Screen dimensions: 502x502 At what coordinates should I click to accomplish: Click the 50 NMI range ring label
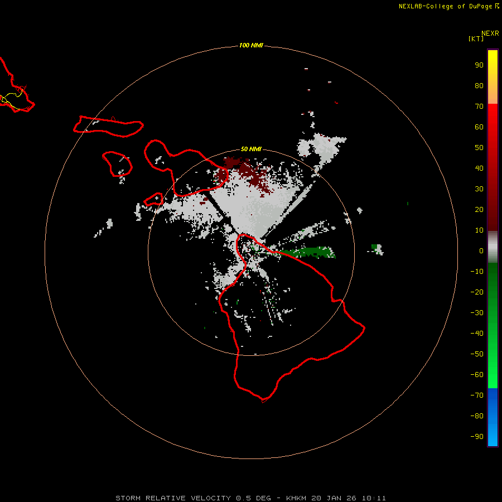[x=251, y=149]
